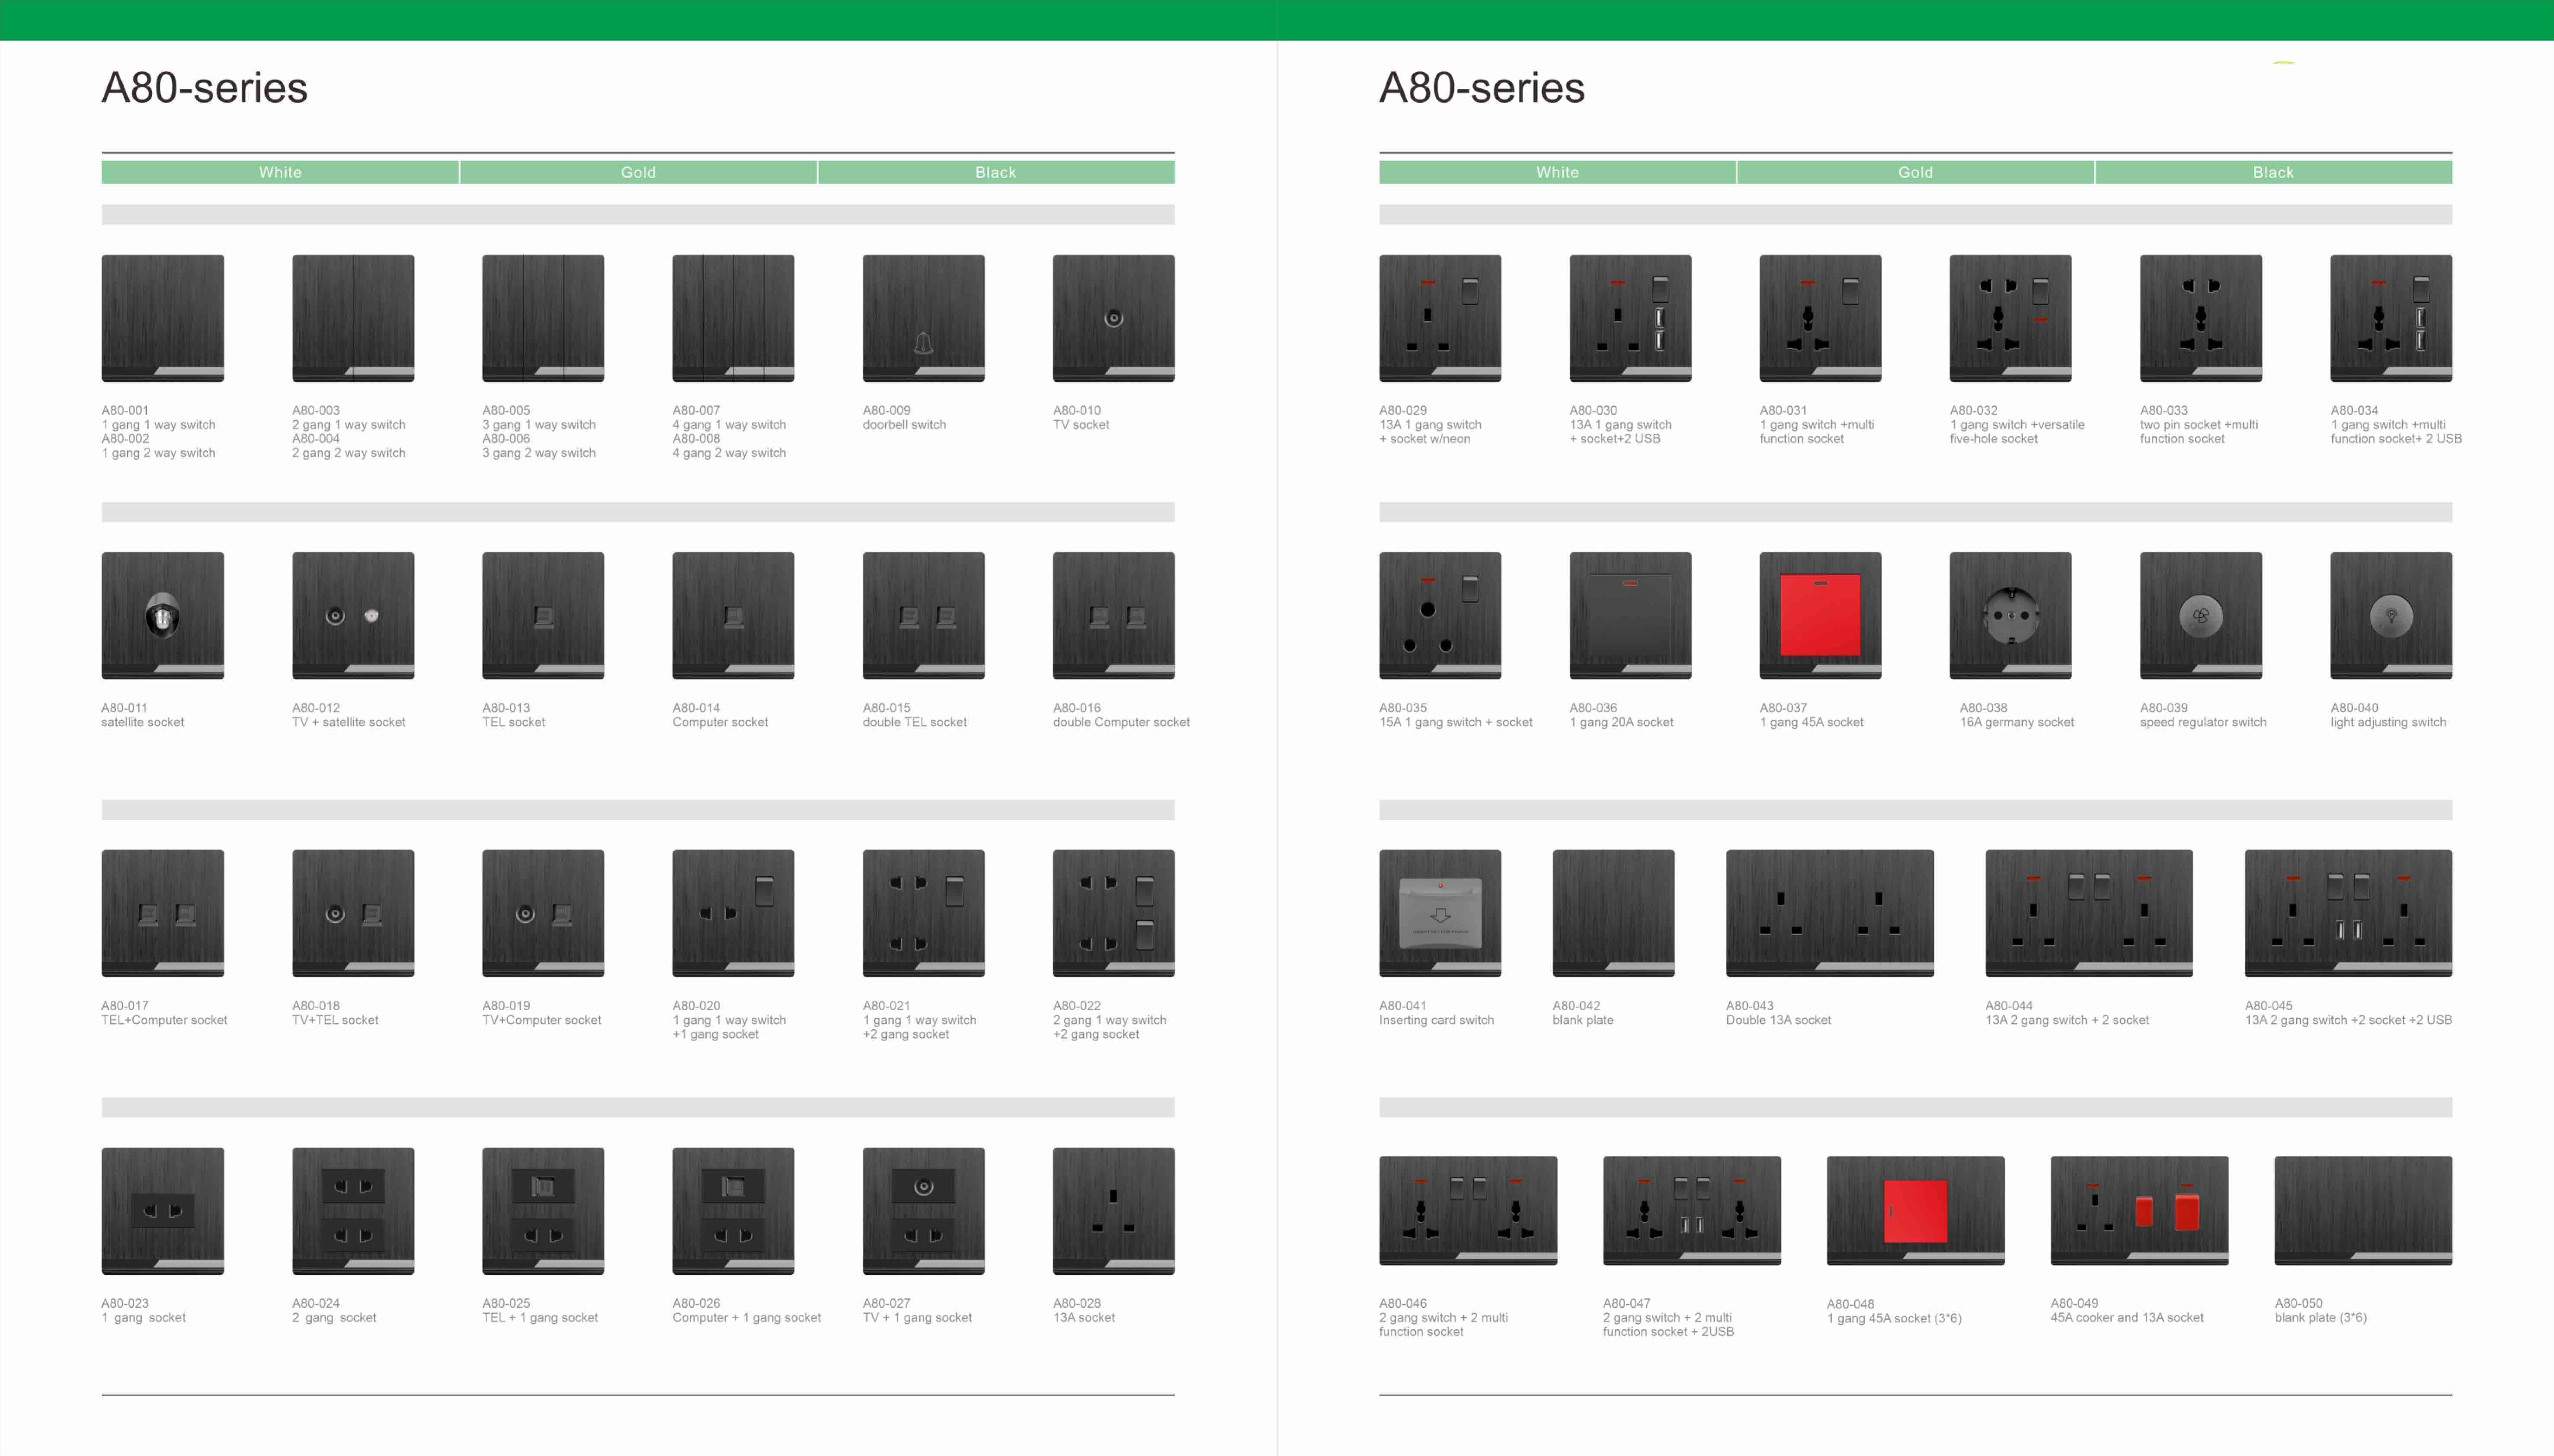
Task: Click the A80-032 versatile five-hole socket image
Action: coord(2010,318)
